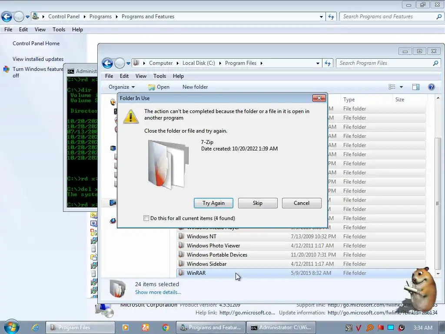
Task: Toggle the preview pane icon in Explorer toolbar
Action: (416, 87)
